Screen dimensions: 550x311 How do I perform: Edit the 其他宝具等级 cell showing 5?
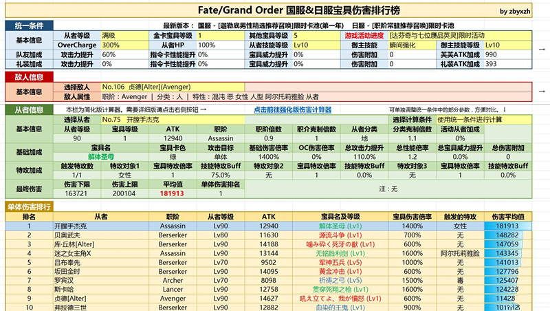pos(316,36)
